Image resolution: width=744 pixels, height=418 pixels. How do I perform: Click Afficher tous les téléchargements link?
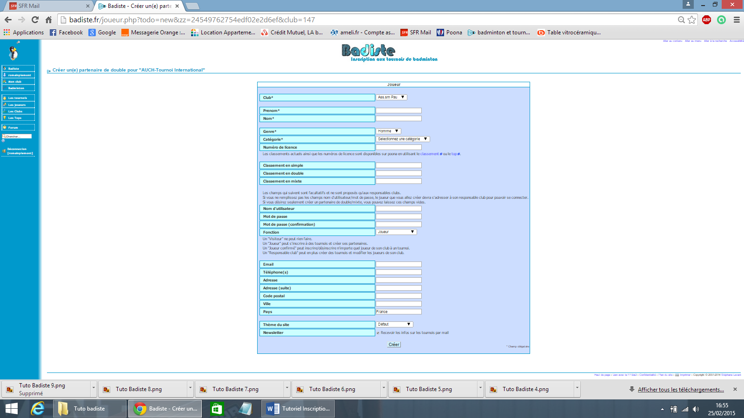[x=681, y=389]
